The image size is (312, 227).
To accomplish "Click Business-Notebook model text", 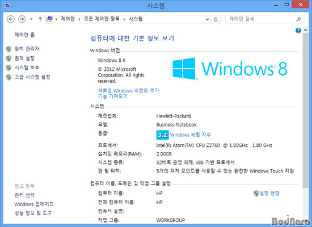I will pyautogui.click(x=176, y=125).
